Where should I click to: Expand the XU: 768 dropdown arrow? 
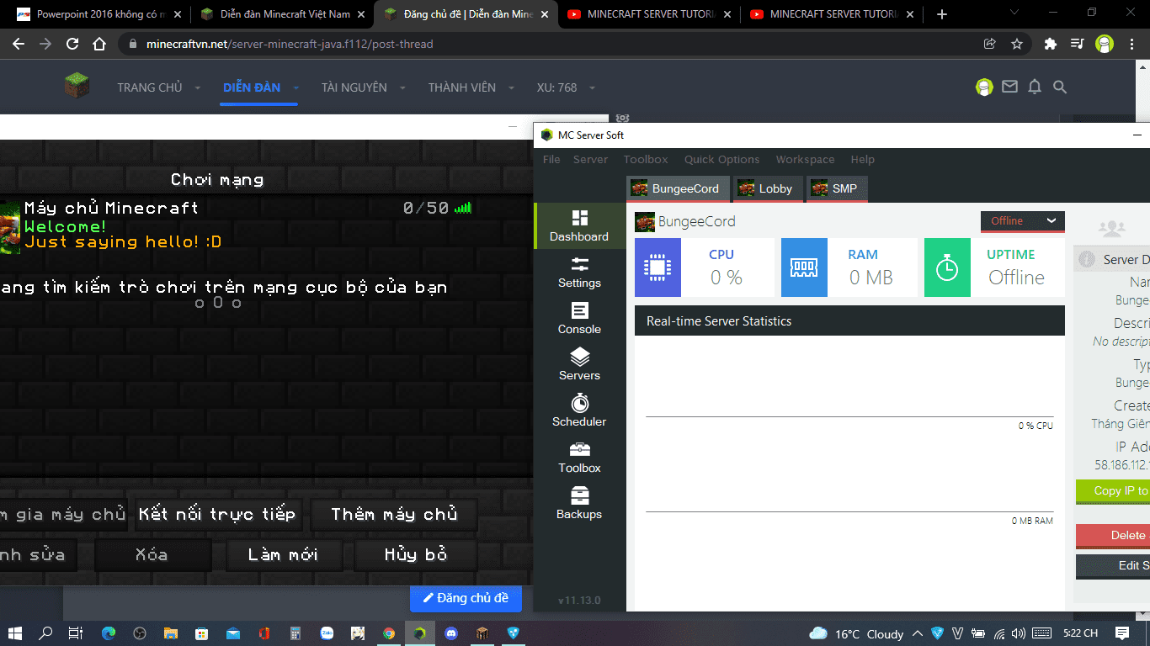click(x=592, y=87)
